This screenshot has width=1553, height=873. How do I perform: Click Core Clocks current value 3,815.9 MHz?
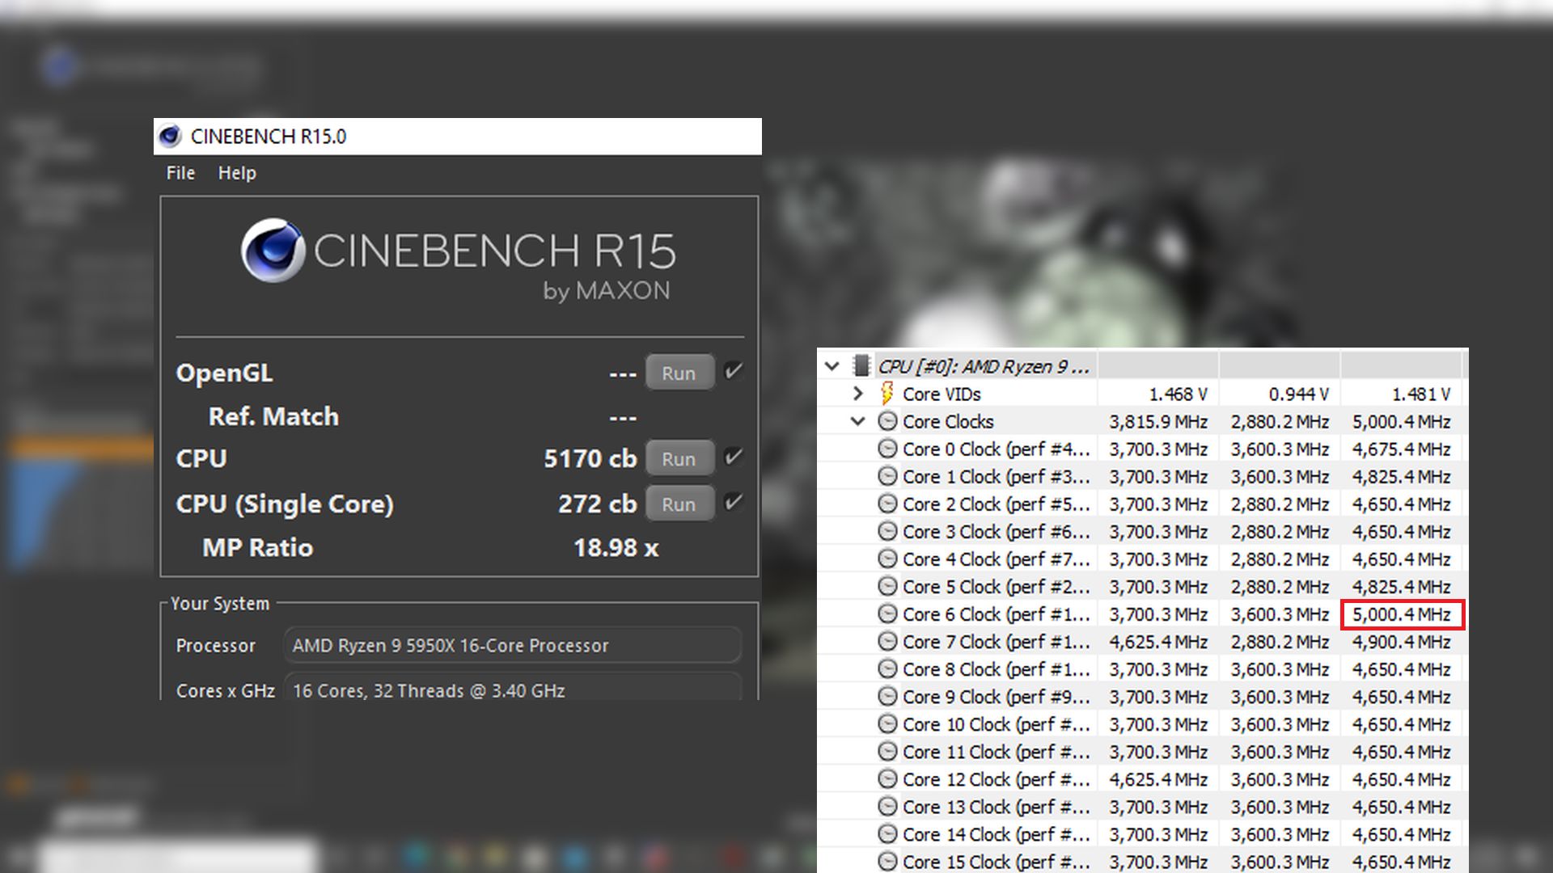tap(1158, 422)
